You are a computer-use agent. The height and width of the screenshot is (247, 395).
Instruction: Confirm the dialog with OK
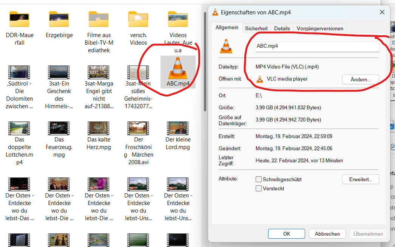point(287,234)
